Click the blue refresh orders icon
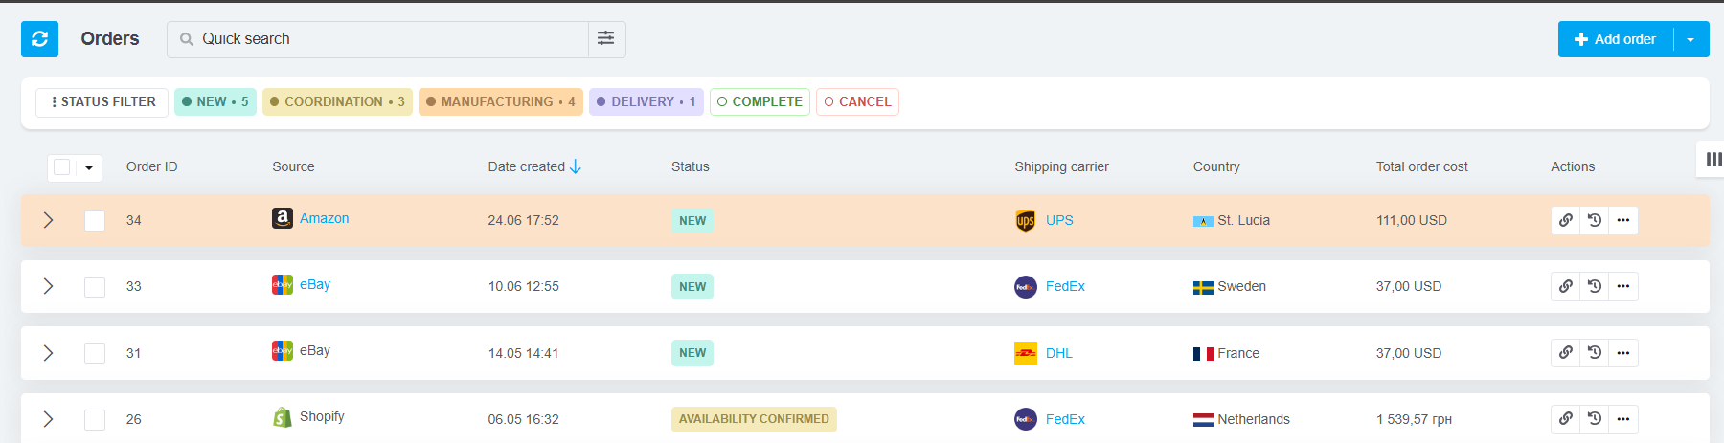 [x=39, y=39]
